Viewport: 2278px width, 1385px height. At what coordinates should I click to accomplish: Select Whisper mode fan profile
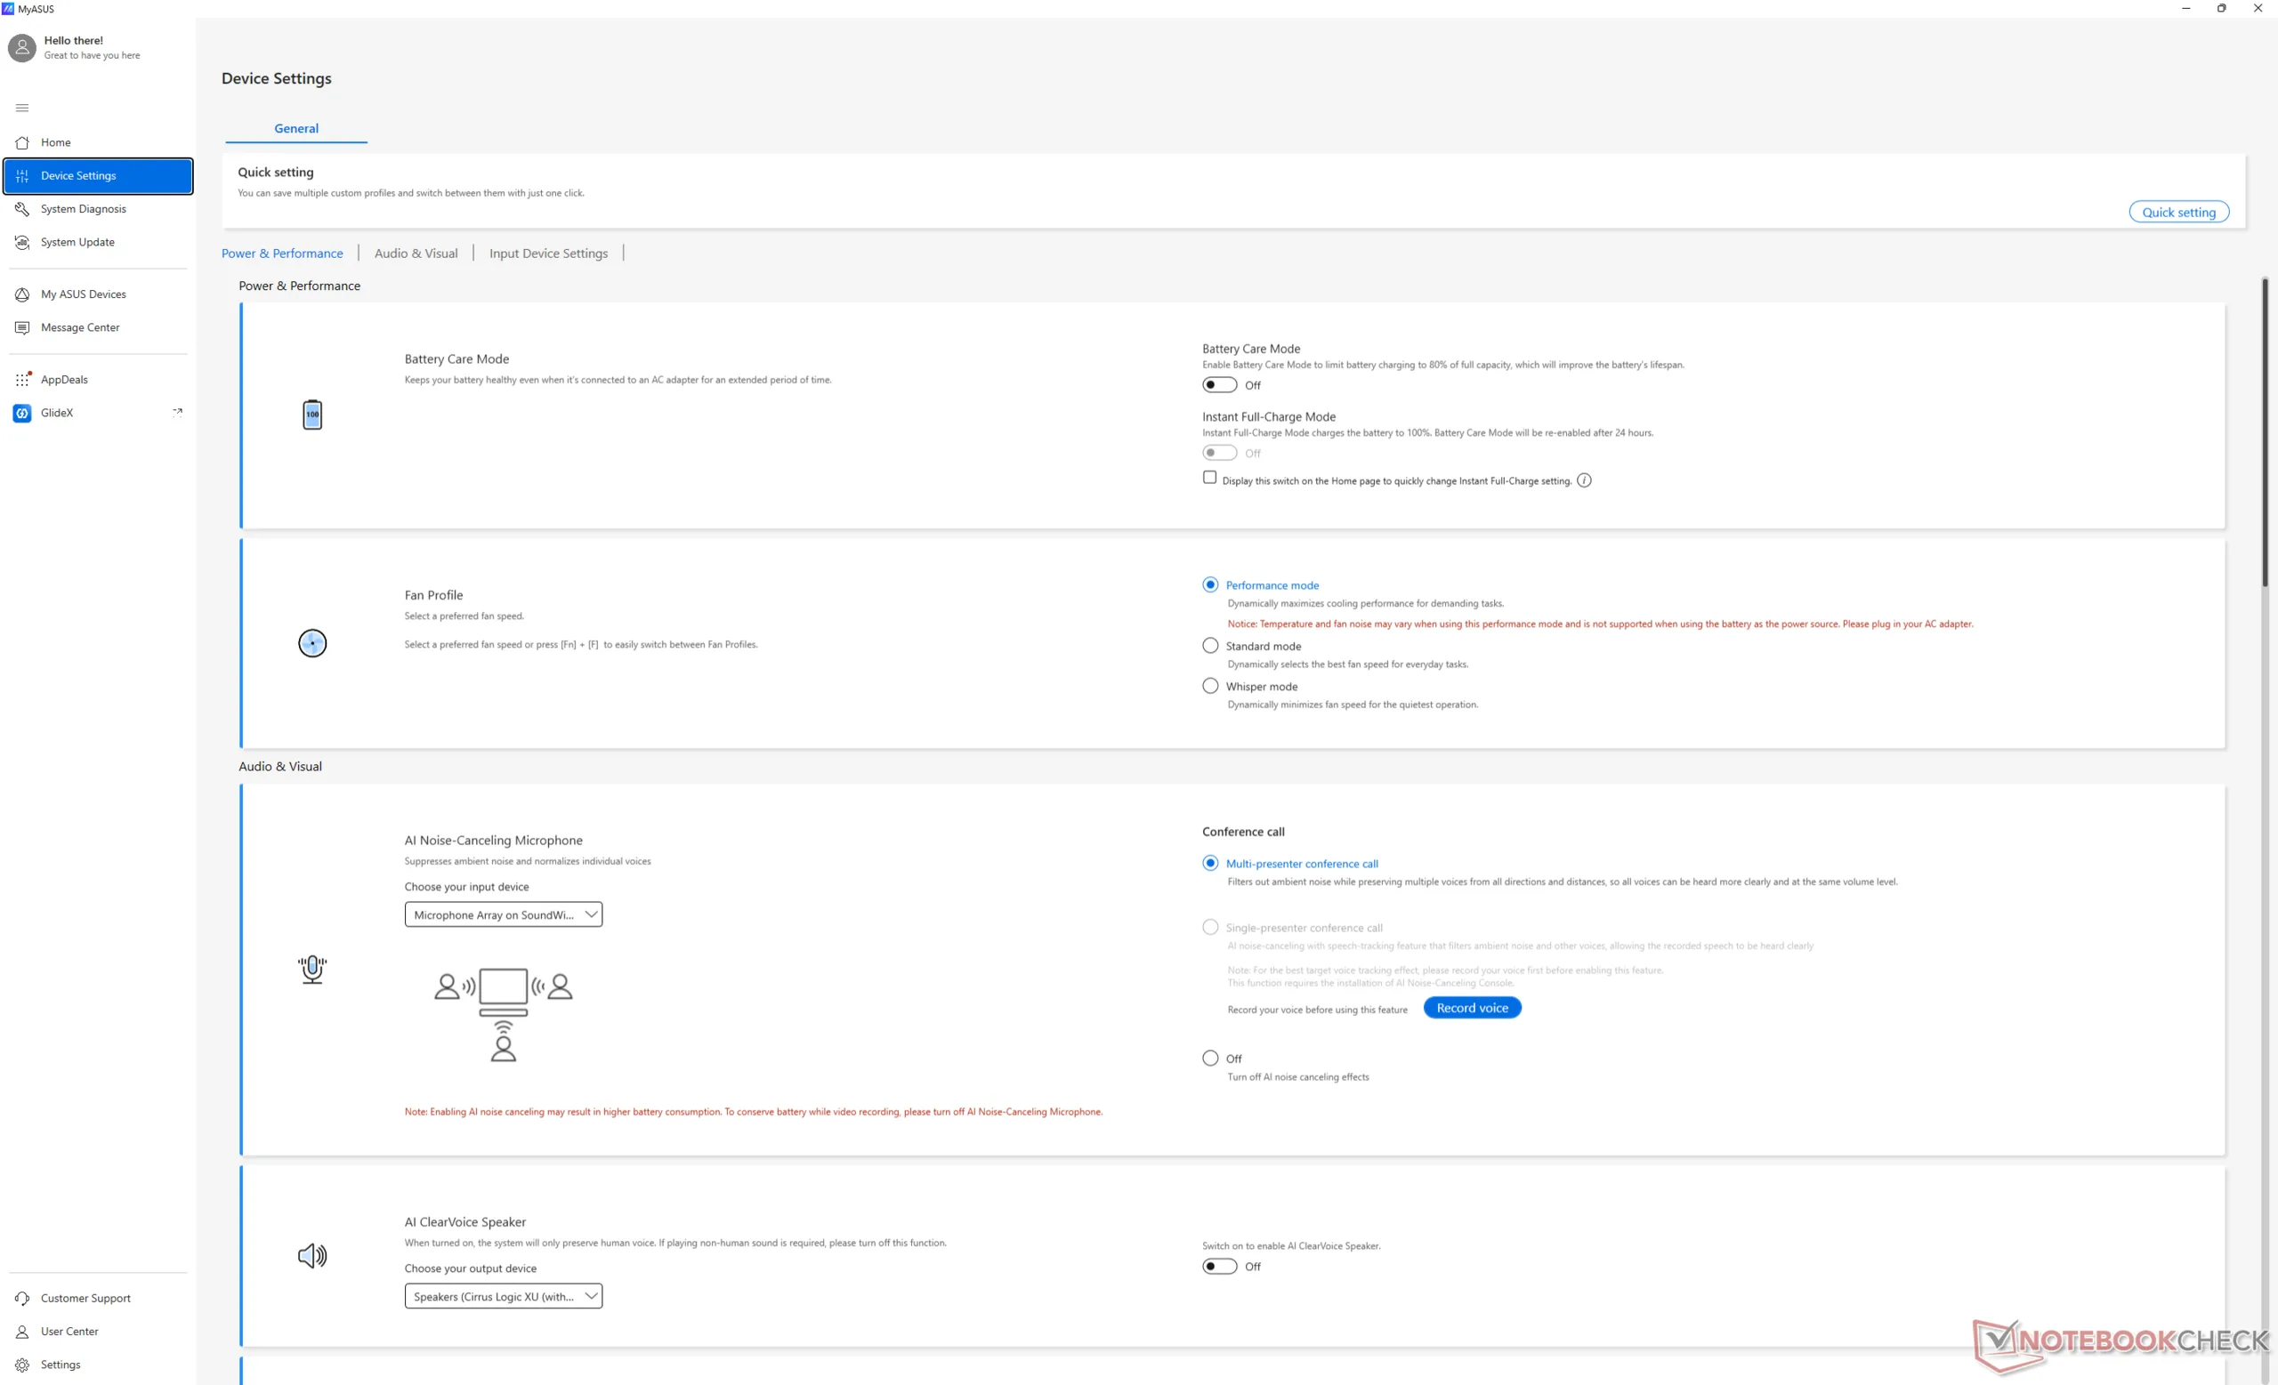(x=1210, y=687)
